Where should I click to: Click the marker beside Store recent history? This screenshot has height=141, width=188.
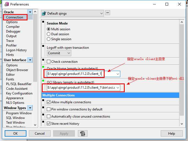coord(43,122)
